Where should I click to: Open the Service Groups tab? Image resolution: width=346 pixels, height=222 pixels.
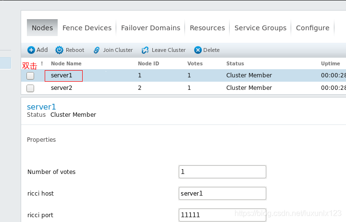pos(260,28)
